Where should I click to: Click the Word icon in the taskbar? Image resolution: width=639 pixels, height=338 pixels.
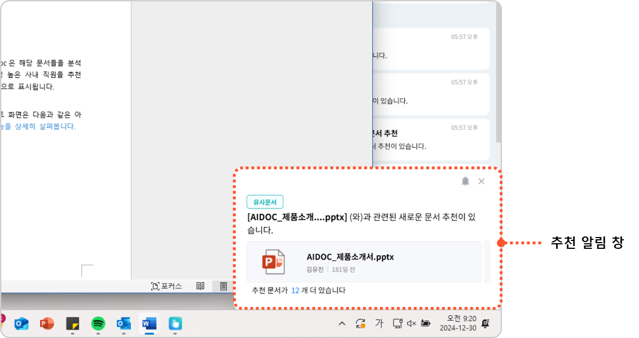click(149, 323)
